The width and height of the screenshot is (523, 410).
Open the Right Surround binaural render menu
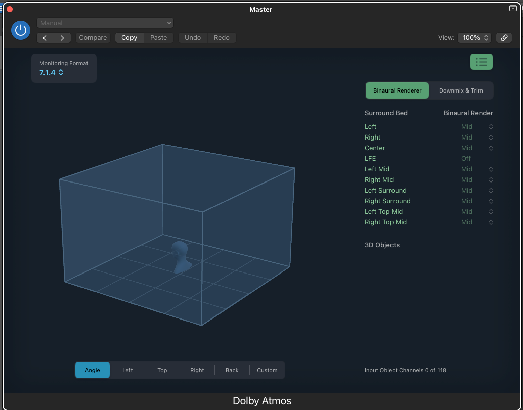477,201
